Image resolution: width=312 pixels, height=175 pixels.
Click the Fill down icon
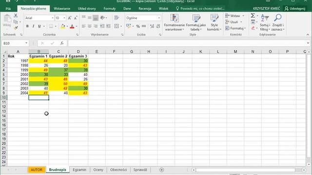tap(253, 22)
